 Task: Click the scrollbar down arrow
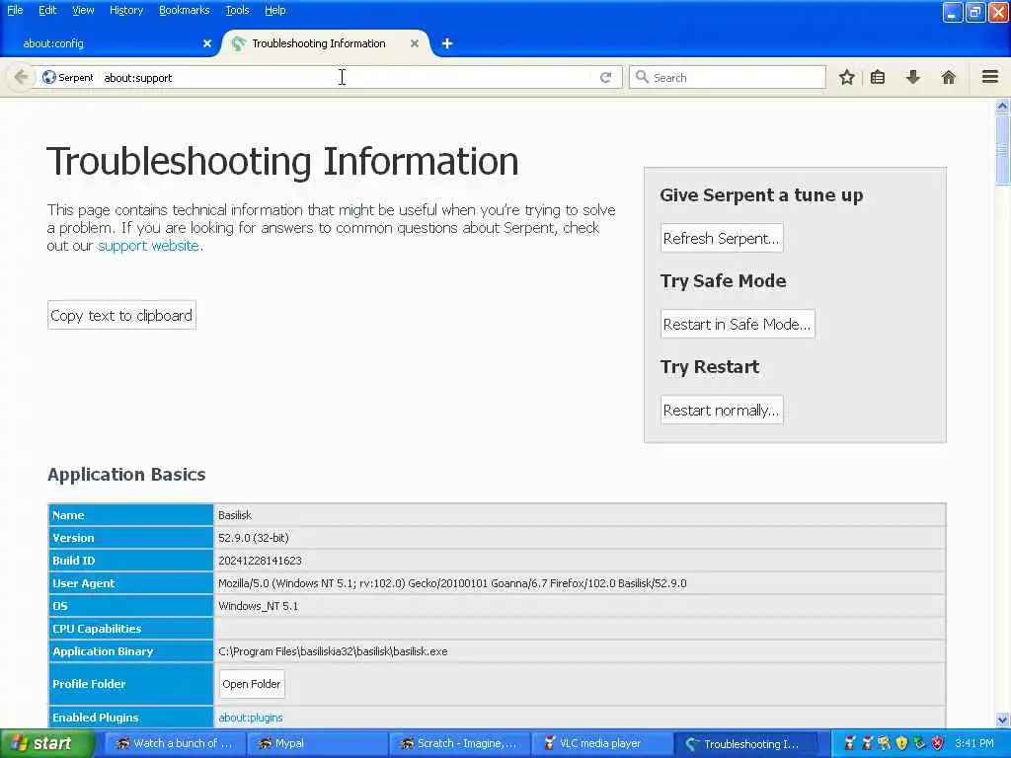(1002, 720)
